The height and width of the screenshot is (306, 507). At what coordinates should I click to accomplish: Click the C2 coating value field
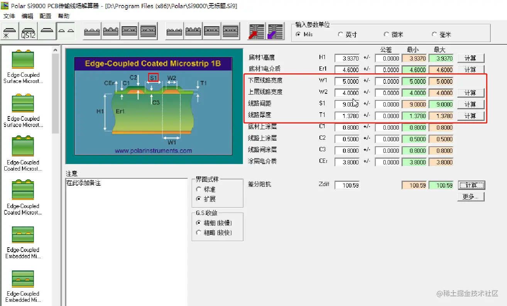[347, 139]
